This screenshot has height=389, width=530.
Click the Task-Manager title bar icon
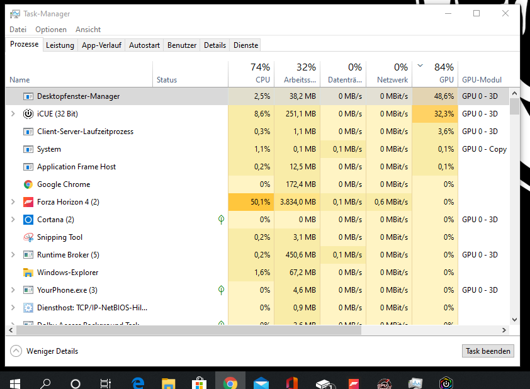15,14
